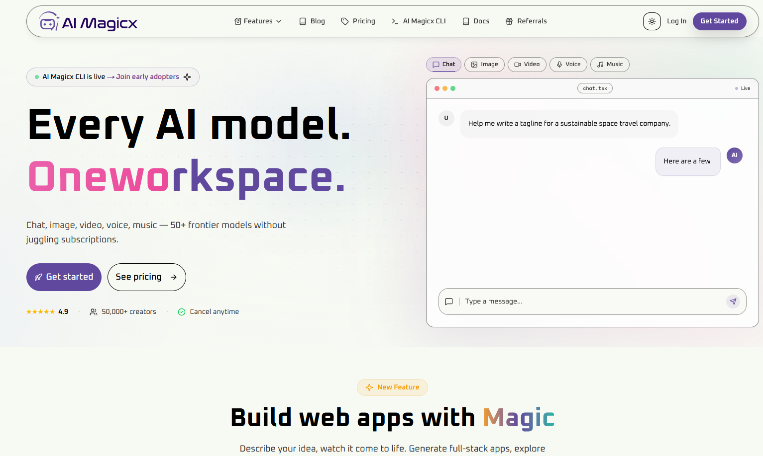Expand the Features dropdown menu
Image resolution: width=763 pixels, height=456 pixels.
(257, 21)
